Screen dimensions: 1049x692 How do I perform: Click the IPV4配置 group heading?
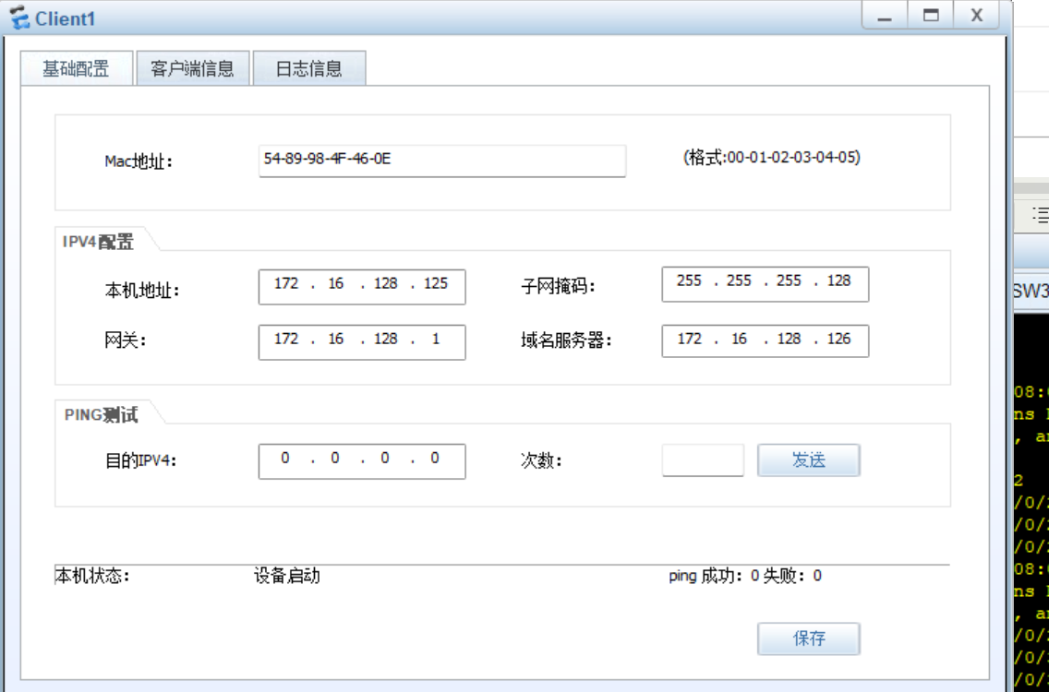[98, 242]
